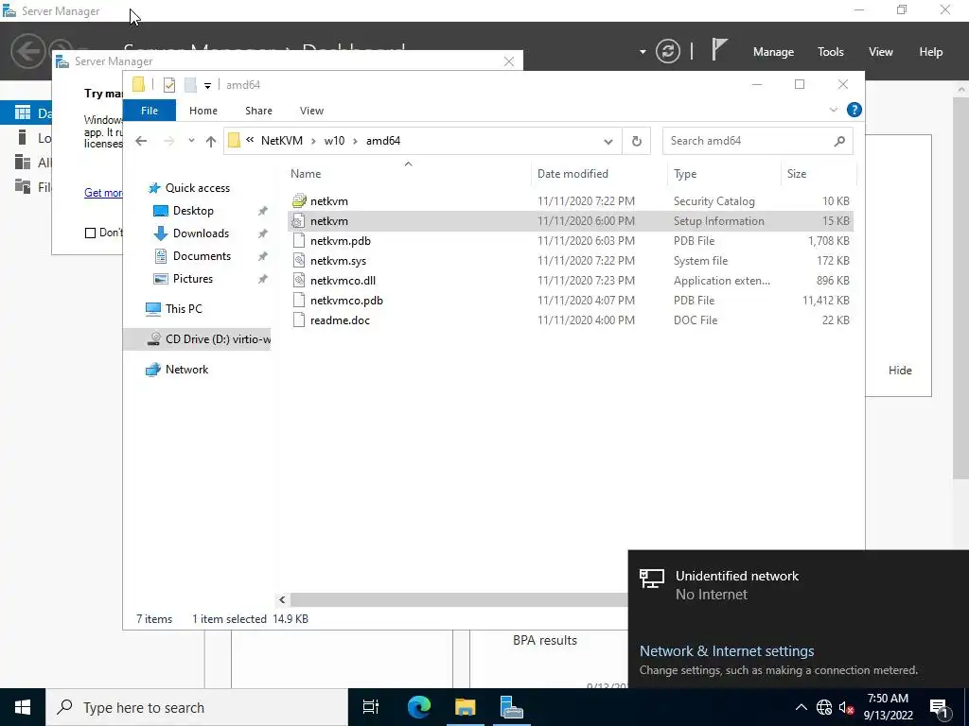Image resolution: width=969 pixels, height=726 pixels.
Task: Click Server Manager back arrow button
Action: pyautogui.click(x=27, y=51)
